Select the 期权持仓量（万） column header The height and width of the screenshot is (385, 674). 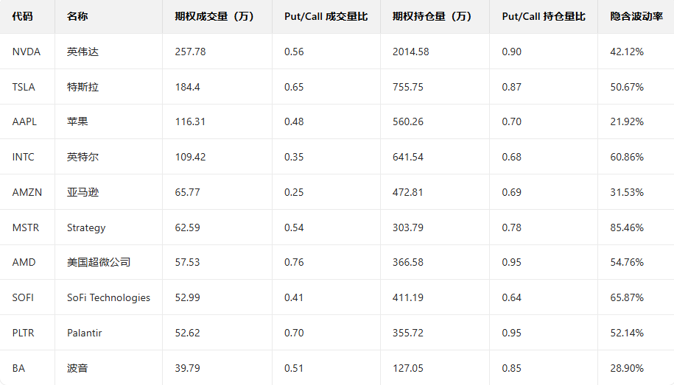tap(432, 16)
